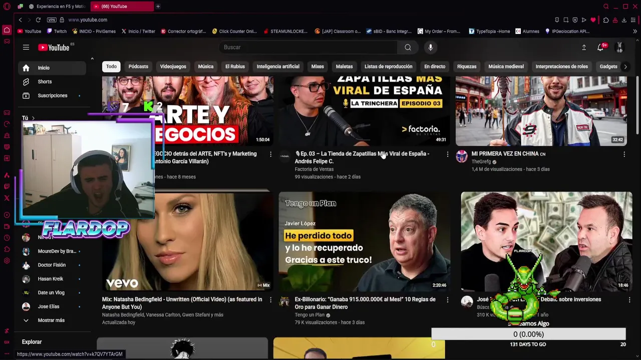The height and width of the screenshot is (360, 641).
Task: Open options for the Debate sobre inversiones video
Action: click(x=629, y=300)
